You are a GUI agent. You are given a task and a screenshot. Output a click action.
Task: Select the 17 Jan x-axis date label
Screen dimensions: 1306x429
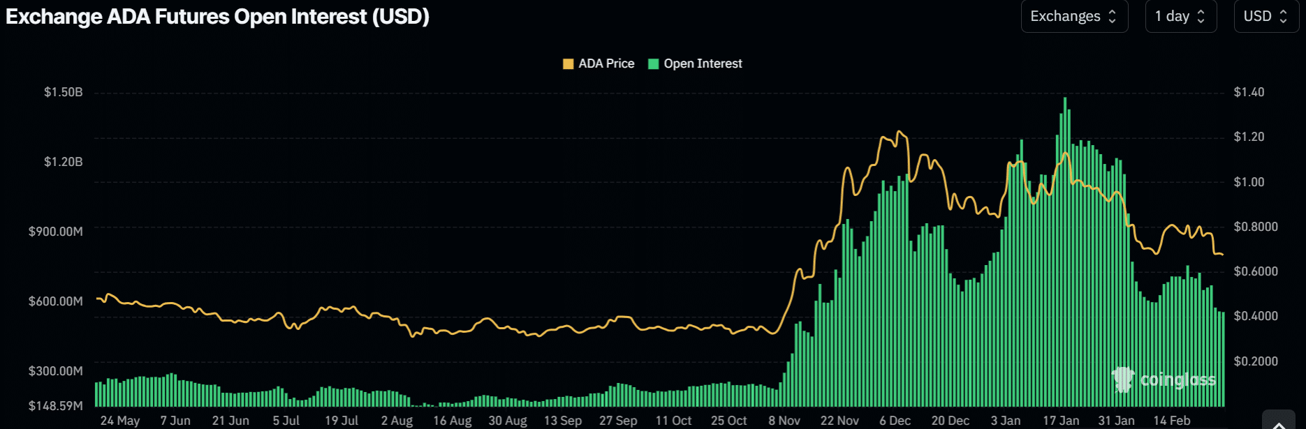(1061, 421)
